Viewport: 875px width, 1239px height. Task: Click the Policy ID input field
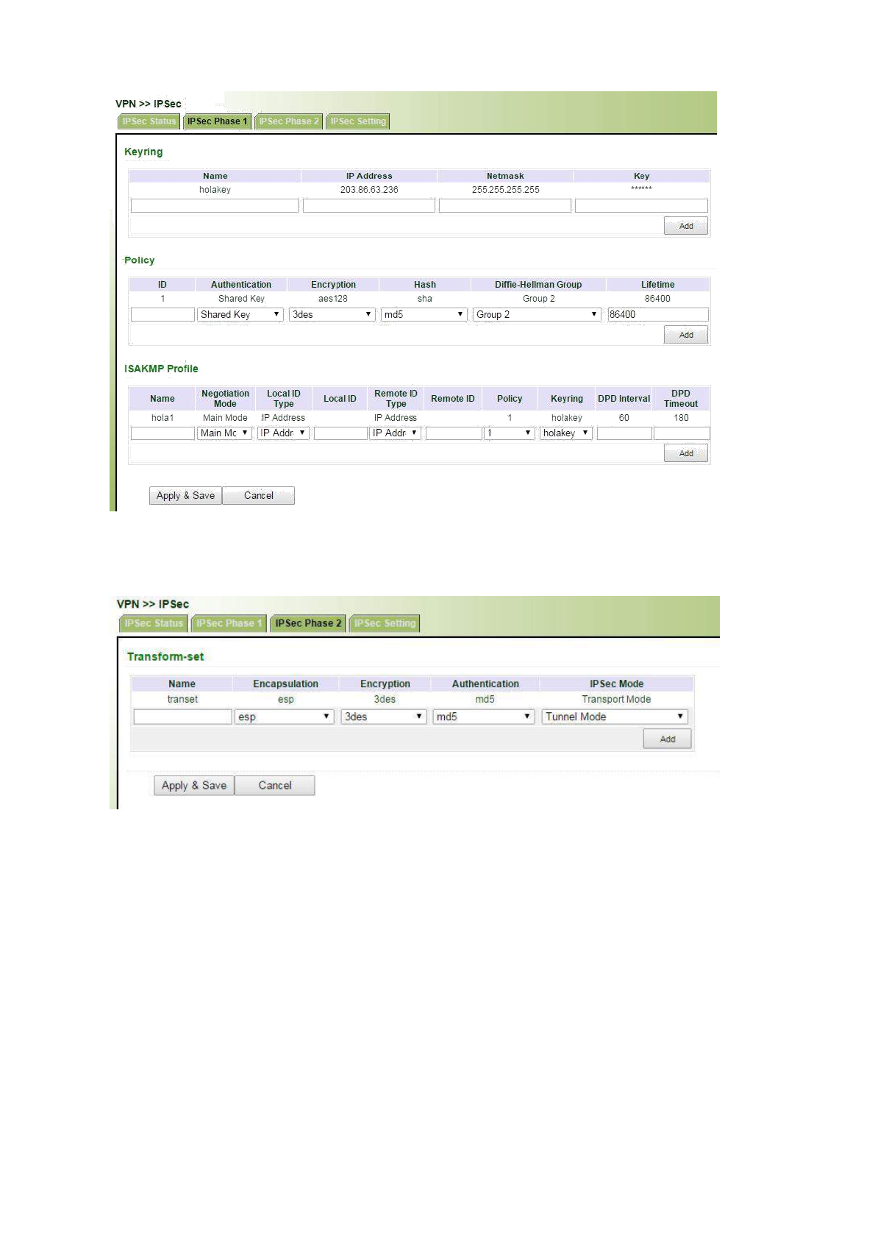point(162,314)
